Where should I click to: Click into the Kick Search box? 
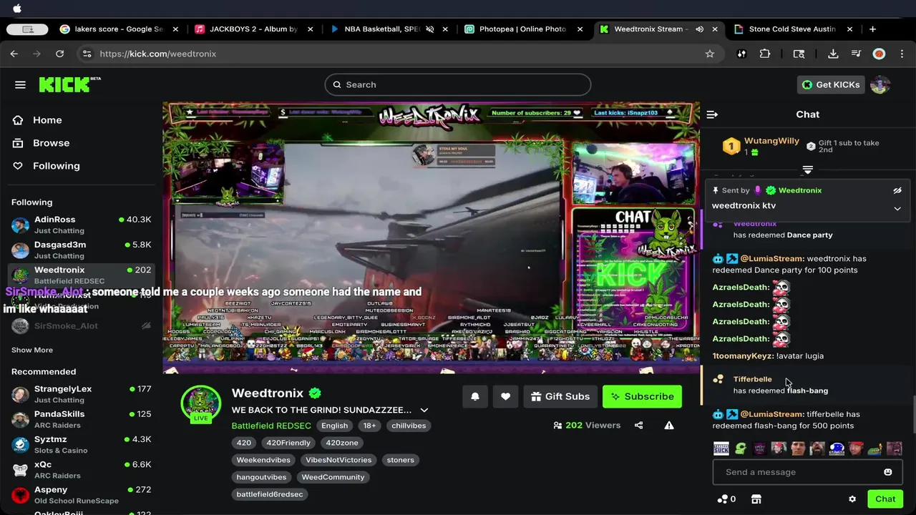[458, 84]
